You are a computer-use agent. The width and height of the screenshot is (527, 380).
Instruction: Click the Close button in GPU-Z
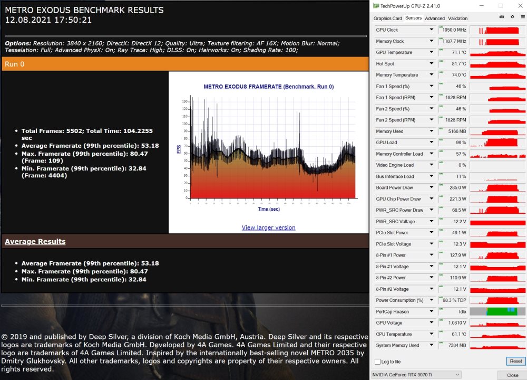click(x=512, y=375)
